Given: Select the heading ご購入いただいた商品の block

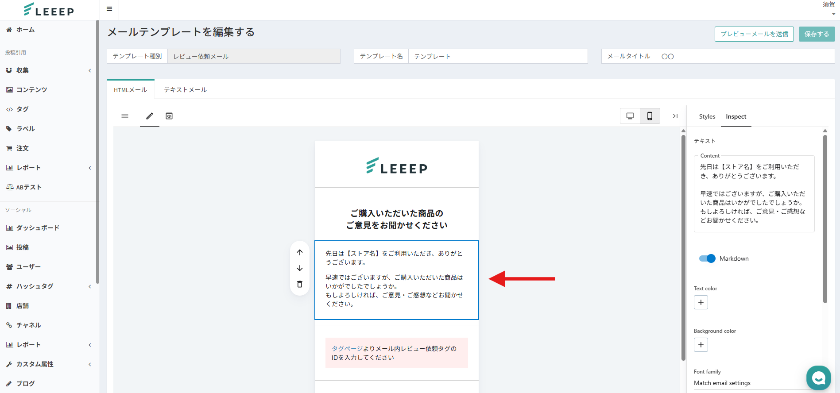Looking at the screenshot, I should point(397,219).
